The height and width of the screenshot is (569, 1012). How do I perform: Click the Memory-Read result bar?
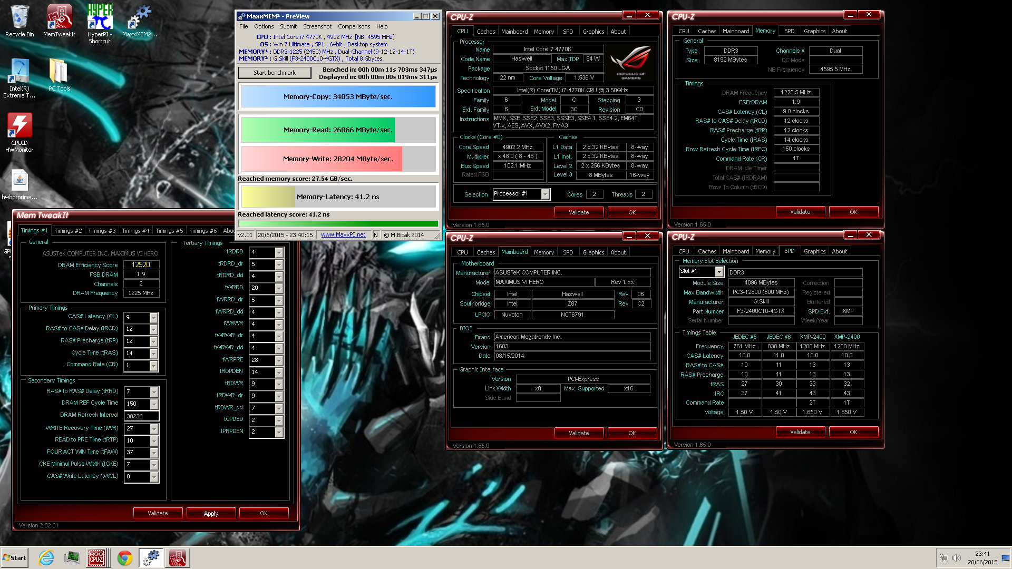point(338,130)
